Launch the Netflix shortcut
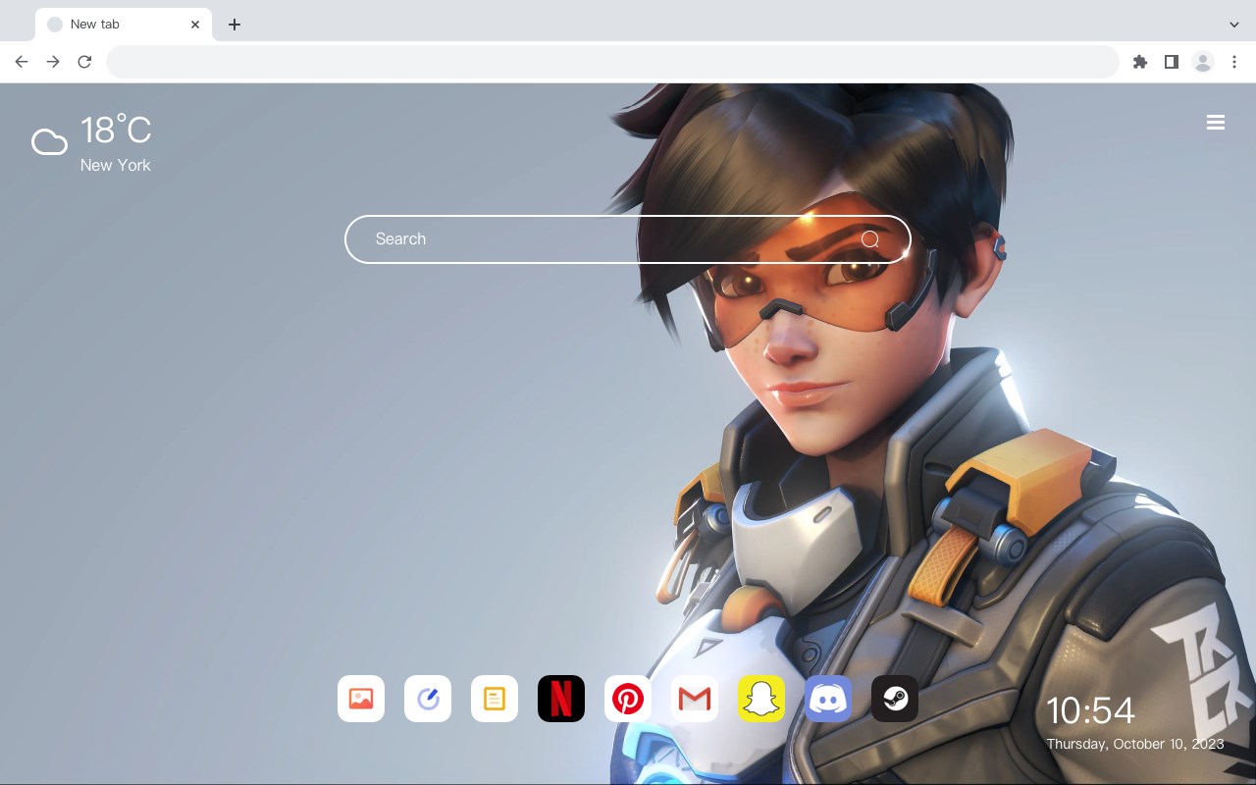This screenshot has height=785, width=1256. pyautogui.click(x=561, y=699)
